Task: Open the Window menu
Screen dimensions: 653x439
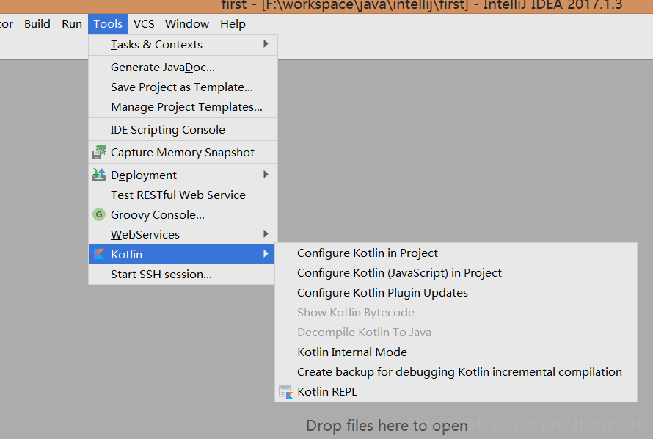Action: [x=187, y=24]
